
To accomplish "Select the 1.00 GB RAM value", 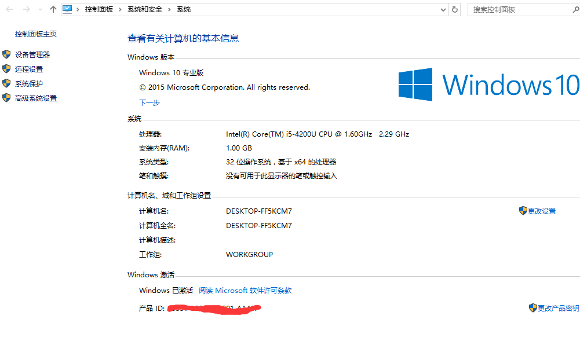I will coord(239,148).
